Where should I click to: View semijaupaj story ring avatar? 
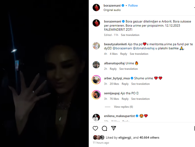(x=96, y=95)
